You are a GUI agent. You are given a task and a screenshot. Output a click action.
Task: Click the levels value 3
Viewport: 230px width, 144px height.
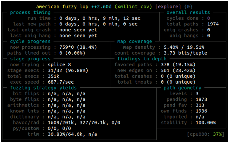(197, 94)
